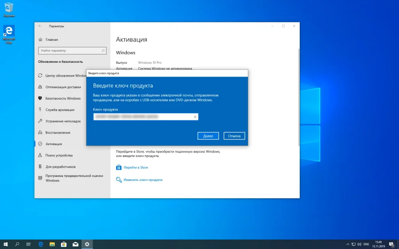Select Поиск устройства in sidebar

pos(59,155)
